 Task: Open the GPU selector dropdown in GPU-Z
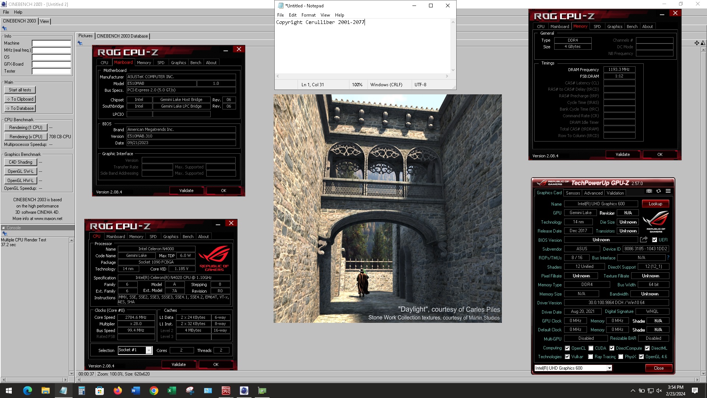(609, 368)
